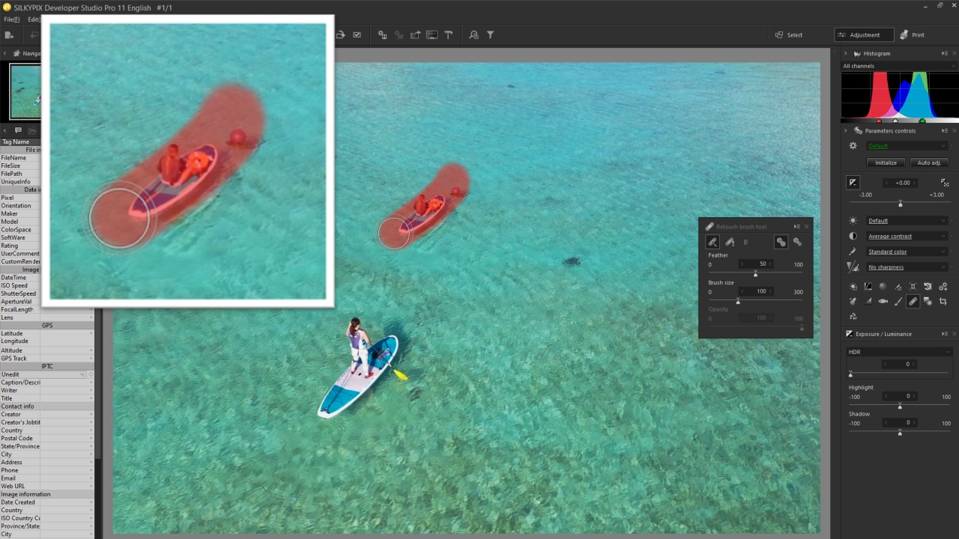Click the Highlight slider track
Screen dimensions: 959x539
click(x=899, y=405)
